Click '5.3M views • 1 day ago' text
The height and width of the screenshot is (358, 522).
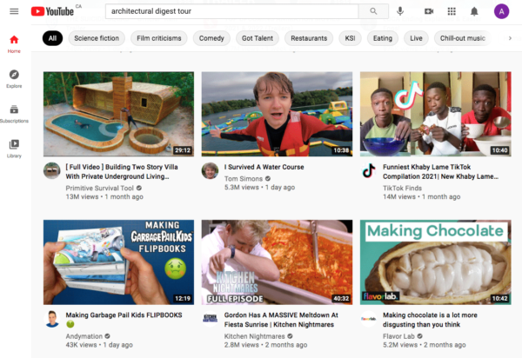(x=259, y=188)
